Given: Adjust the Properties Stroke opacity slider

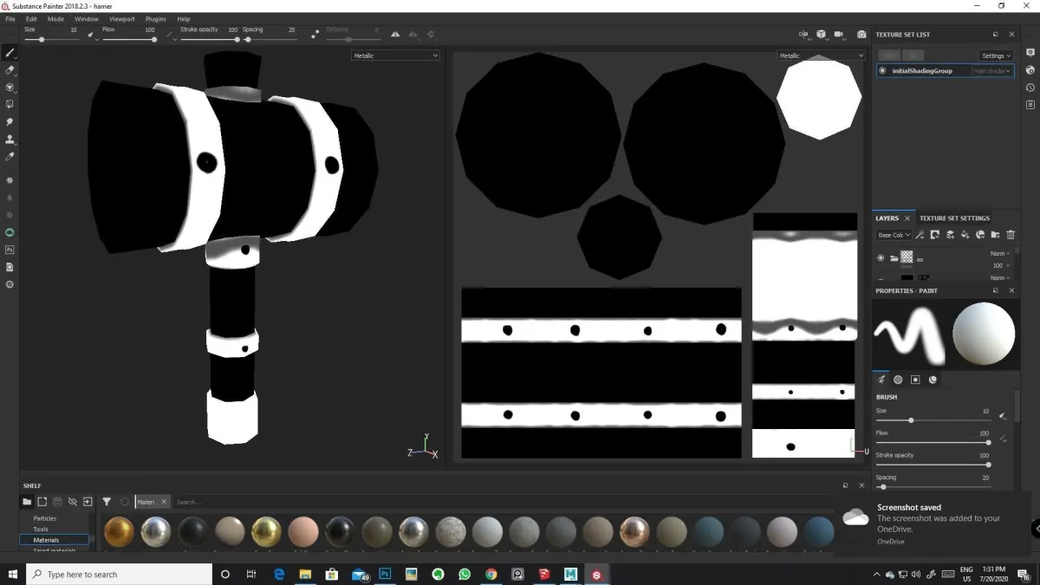Looking at the screenshot, I should (933, 465).
